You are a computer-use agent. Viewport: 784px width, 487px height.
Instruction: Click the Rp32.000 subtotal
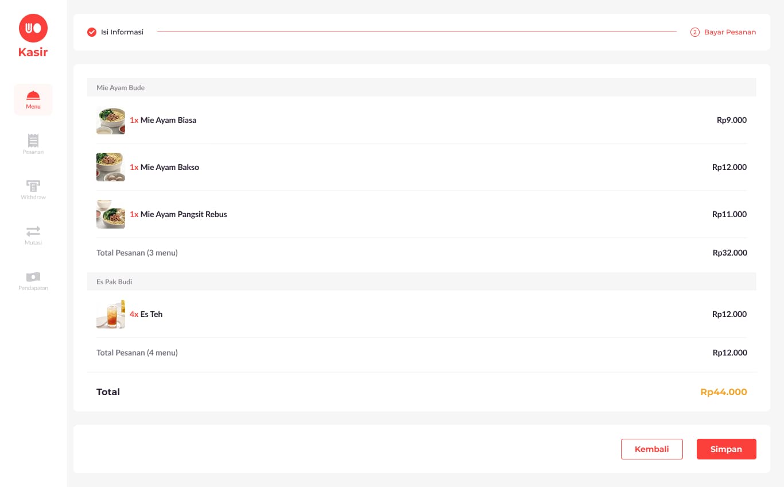pos(730,253)
